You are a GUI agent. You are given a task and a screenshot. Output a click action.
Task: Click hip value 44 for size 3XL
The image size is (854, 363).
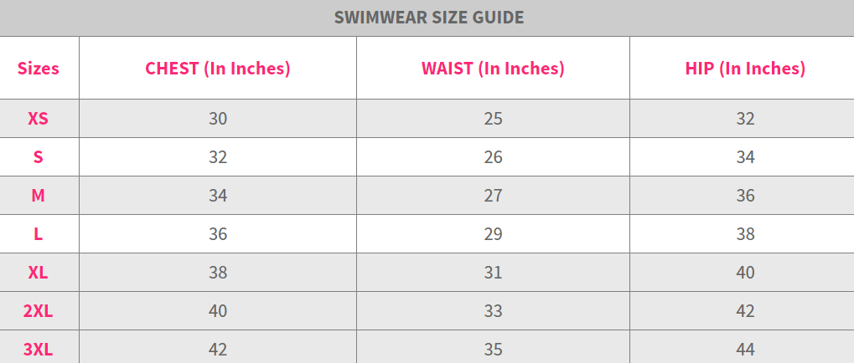745,350
